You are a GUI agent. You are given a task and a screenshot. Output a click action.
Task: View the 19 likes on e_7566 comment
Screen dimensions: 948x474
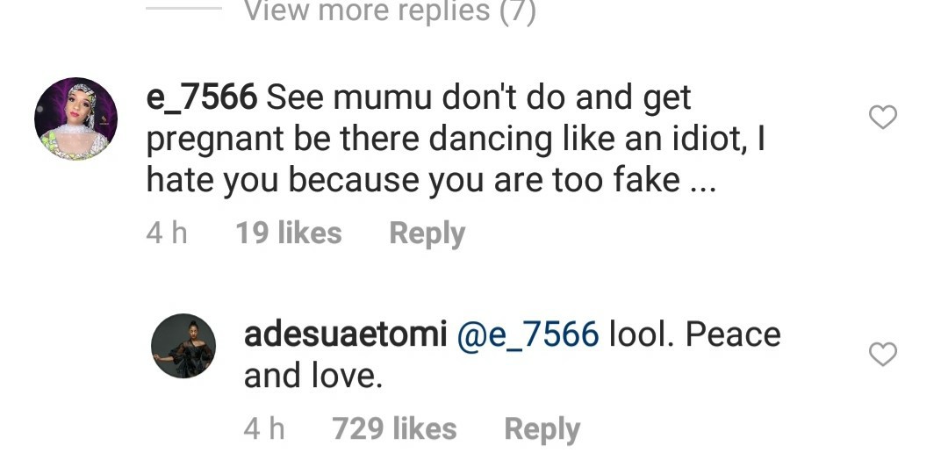click(x=289, y=233)
